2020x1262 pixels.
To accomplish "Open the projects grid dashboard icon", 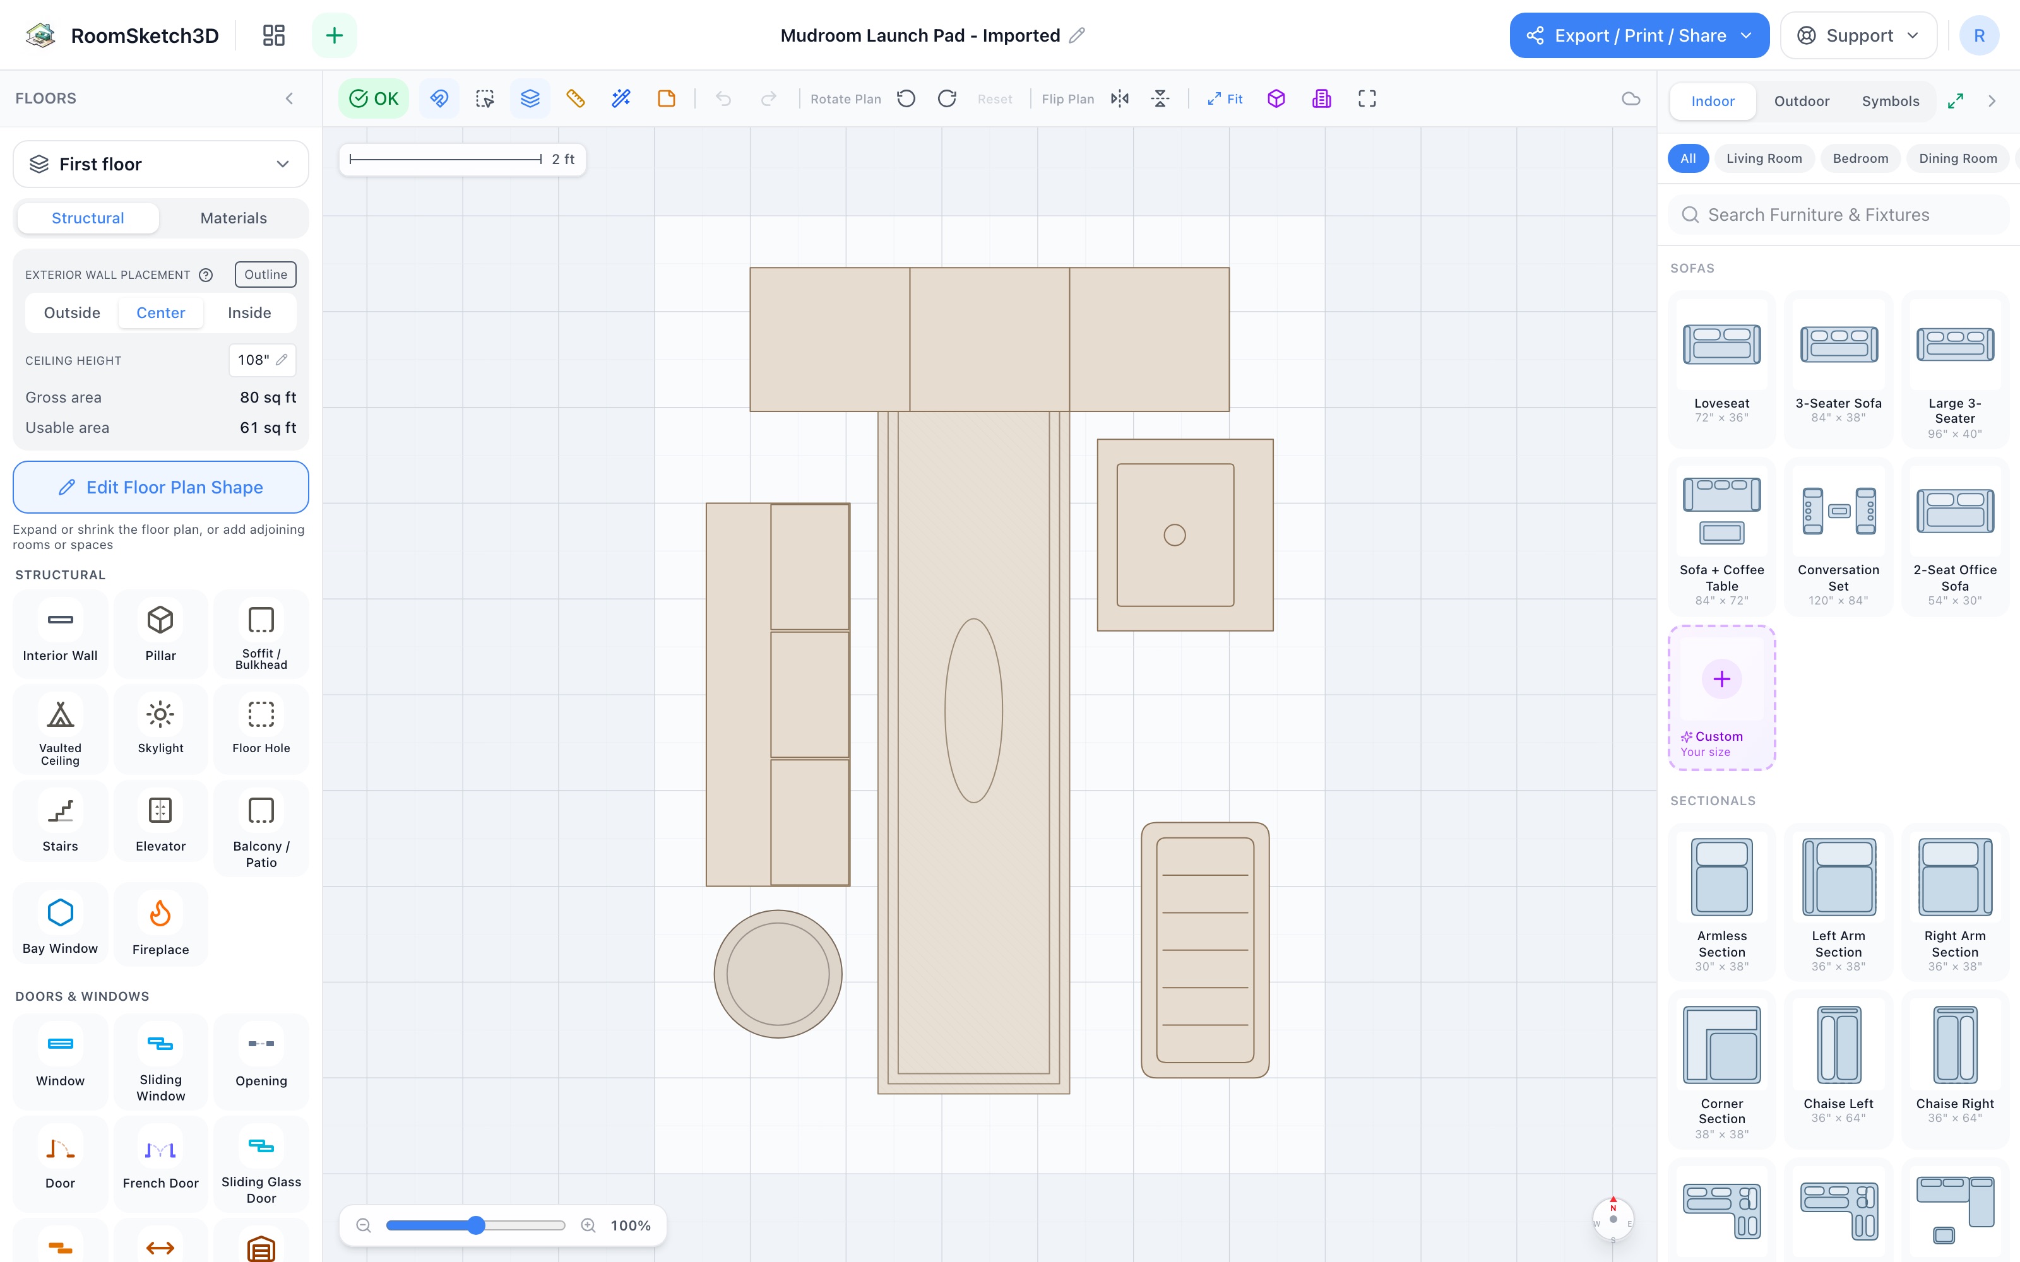I will tap(274, 35).
